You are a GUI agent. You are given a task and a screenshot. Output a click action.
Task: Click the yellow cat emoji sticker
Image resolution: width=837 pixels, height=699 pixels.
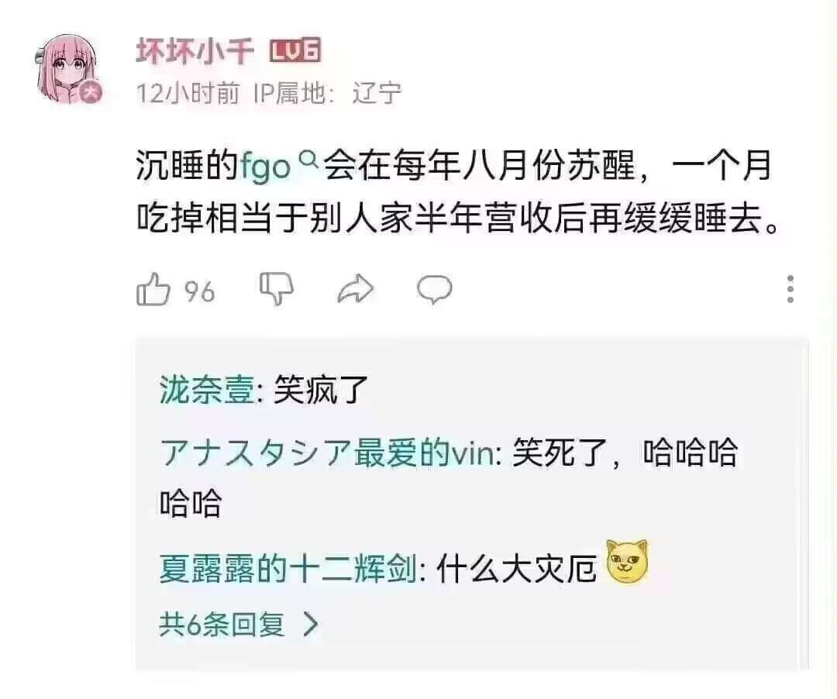point(627,563)
